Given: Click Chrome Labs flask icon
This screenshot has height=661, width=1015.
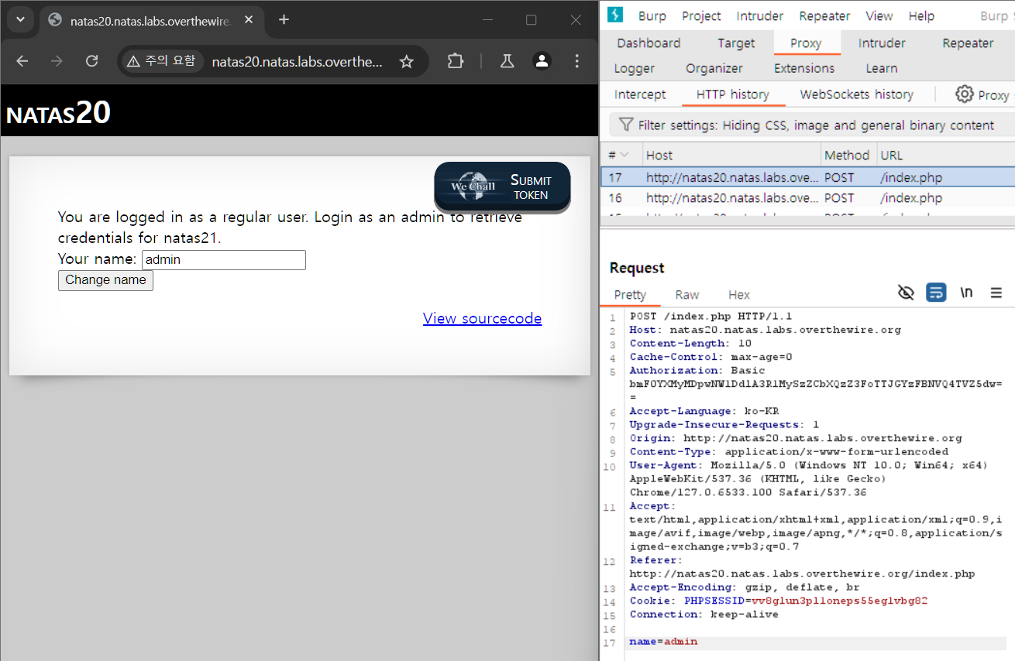Looking at the screenshot, I should click(x=507, y=61).
